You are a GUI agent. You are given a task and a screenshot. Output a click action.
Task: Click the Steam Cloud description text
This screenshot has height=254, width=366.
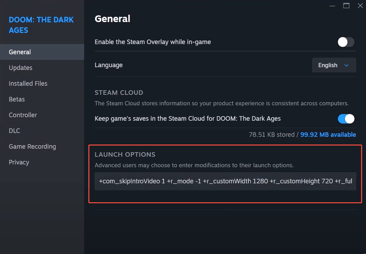(x=222, y=104)
